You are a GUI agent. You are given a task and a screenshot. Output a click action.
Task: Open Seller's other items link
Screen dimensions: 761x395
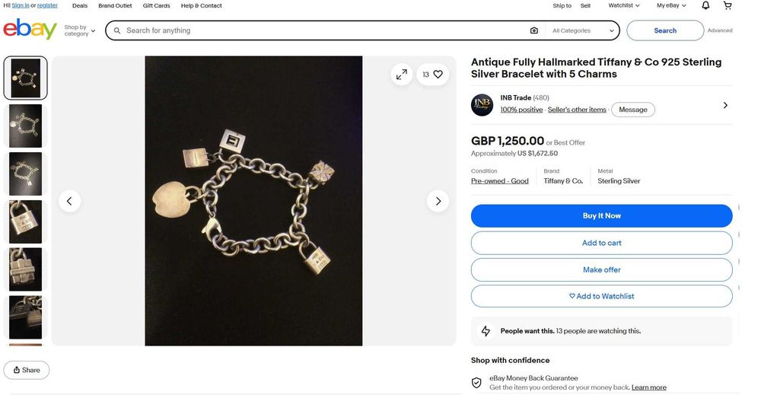click(577, 110)
